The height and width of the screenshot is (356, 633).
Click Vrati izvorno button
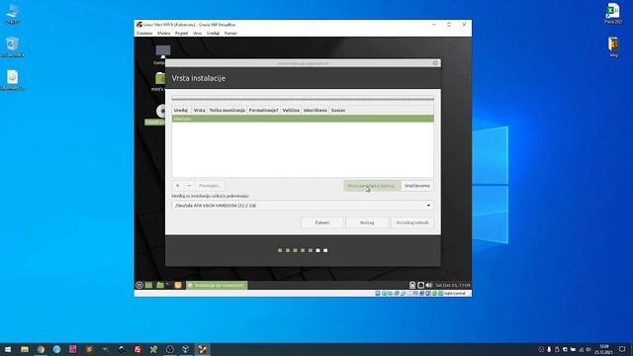[x=417, y=186]
